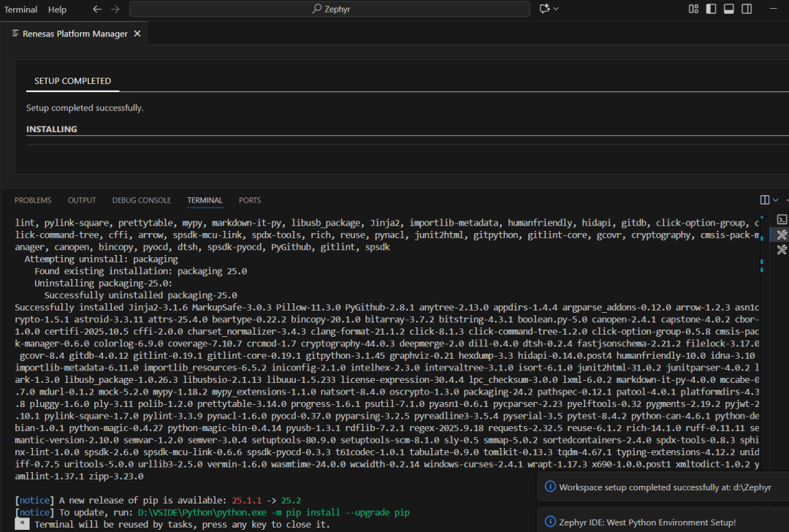789x532 pixels.
Task: Toggle the bottom panel visibility
Action: tap(728, 9)
